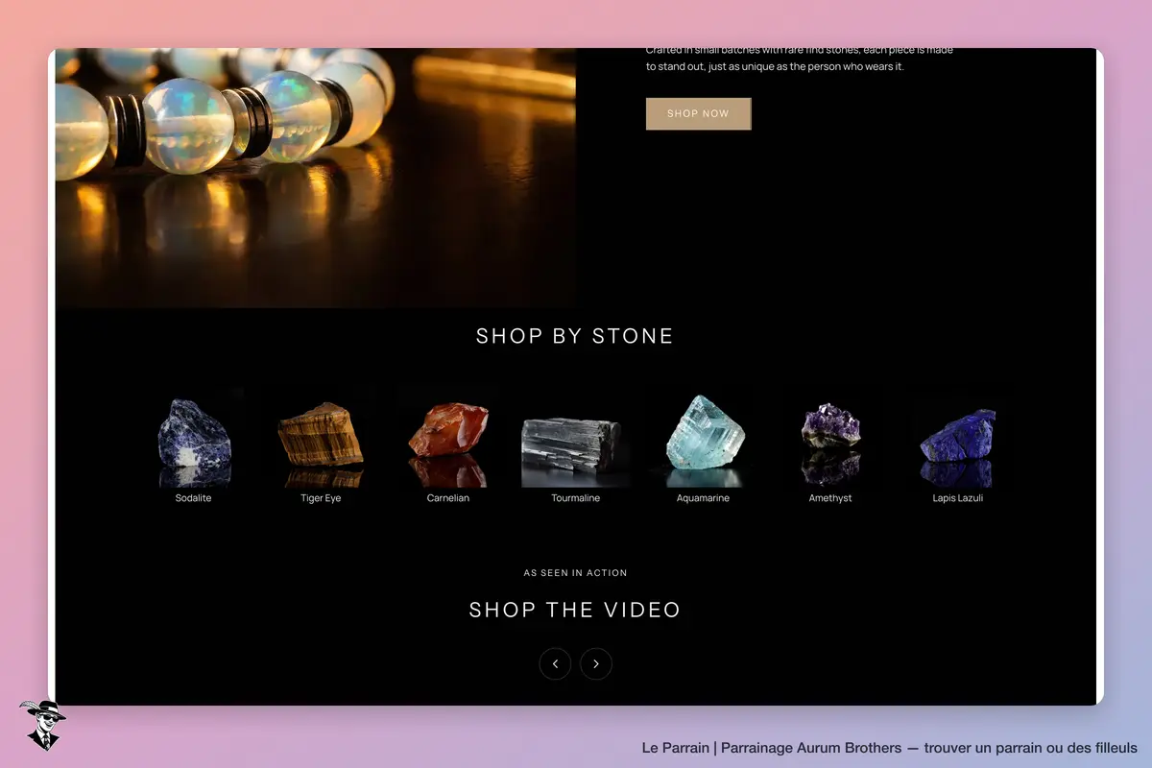Viewport: 1152px width, 768px height.
Task: Go to previous video with left arrow
Action: click(555, 663)
